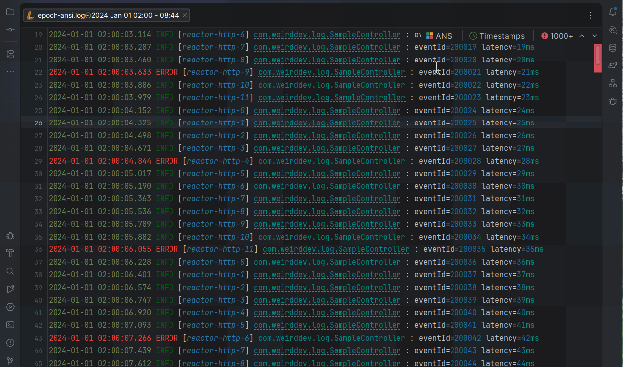Click timestamp 2024-01-01 02:00:06.574
Viewport: 623px width, 367px height.
tap(100, 287)
